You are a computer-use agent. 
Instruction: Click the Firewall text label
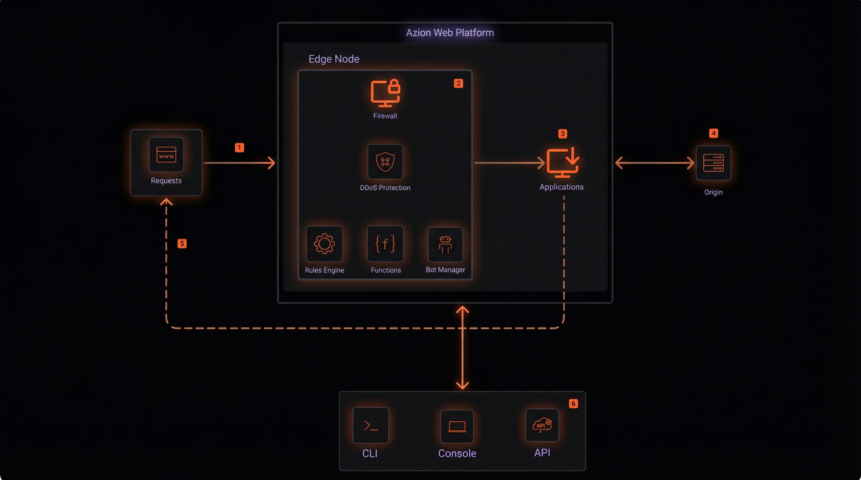tap(385, 116)
